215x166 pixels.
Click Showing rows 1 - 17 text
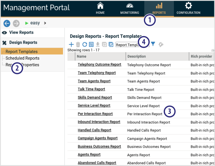[x=83, y=50]
